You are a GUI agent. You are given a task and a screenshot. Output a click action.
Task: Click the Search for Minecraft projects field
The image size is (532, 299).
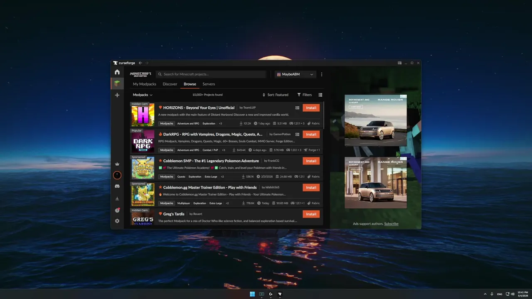pos(211,74)
